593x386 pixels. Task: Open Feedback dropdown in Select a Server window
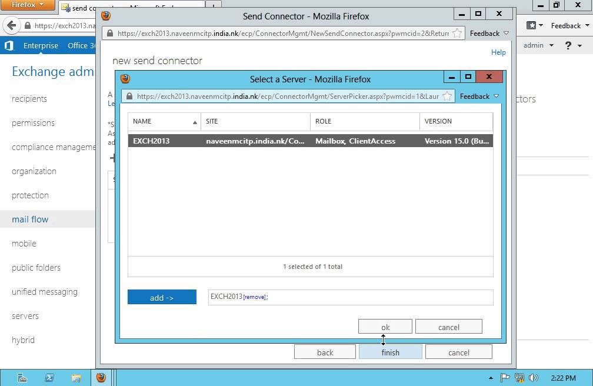coord(479,96)
